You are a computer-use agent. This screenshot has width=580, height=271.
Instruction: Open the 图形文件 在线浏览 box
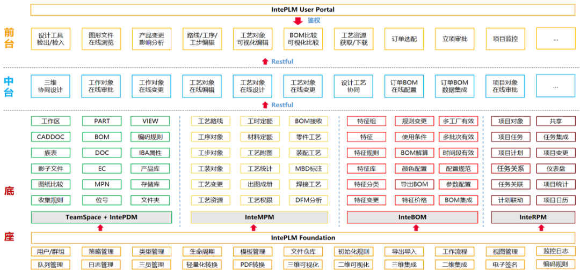[101, 39]
